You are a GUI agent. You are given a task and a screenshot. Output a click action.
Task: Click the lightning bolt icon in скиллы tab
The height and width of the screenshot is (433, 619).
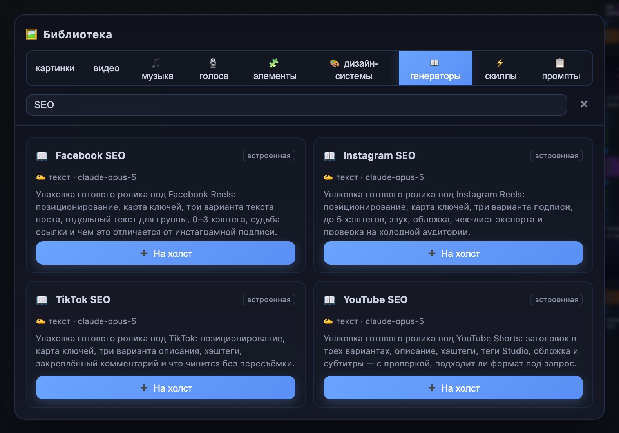point(500,63)
